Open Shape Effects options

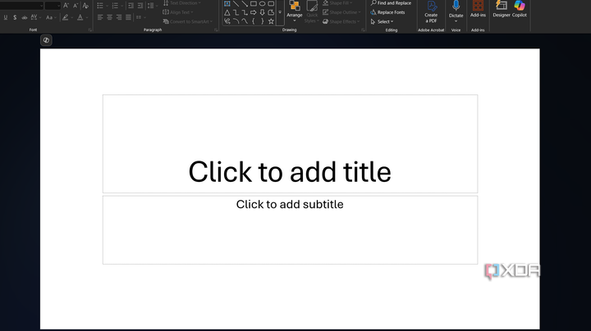click(341, 21)
